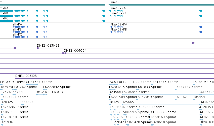Click the EK206844.5prime EST label
Viewport: 214px width, 126px height.
[136, 92]
